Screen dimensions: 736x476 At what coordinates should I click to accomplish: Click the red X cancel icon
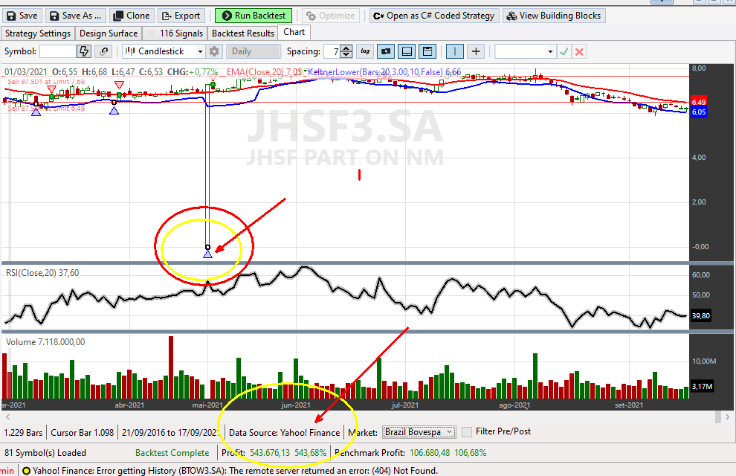(579, 51)
